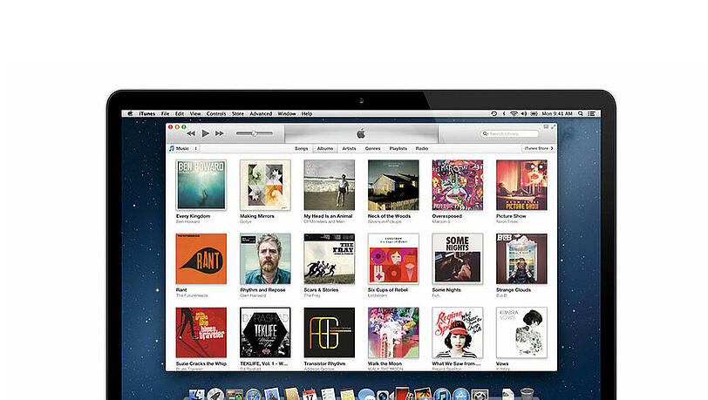Switch to the Playlists tab
Image resolution: width=708 pixels, height=400 pixels.
tap(398, 148)
